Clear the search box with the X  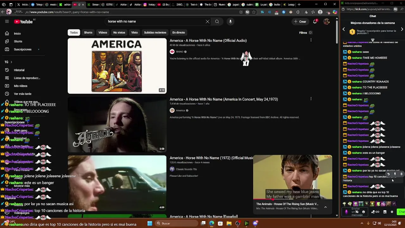[x=208, y=22]
